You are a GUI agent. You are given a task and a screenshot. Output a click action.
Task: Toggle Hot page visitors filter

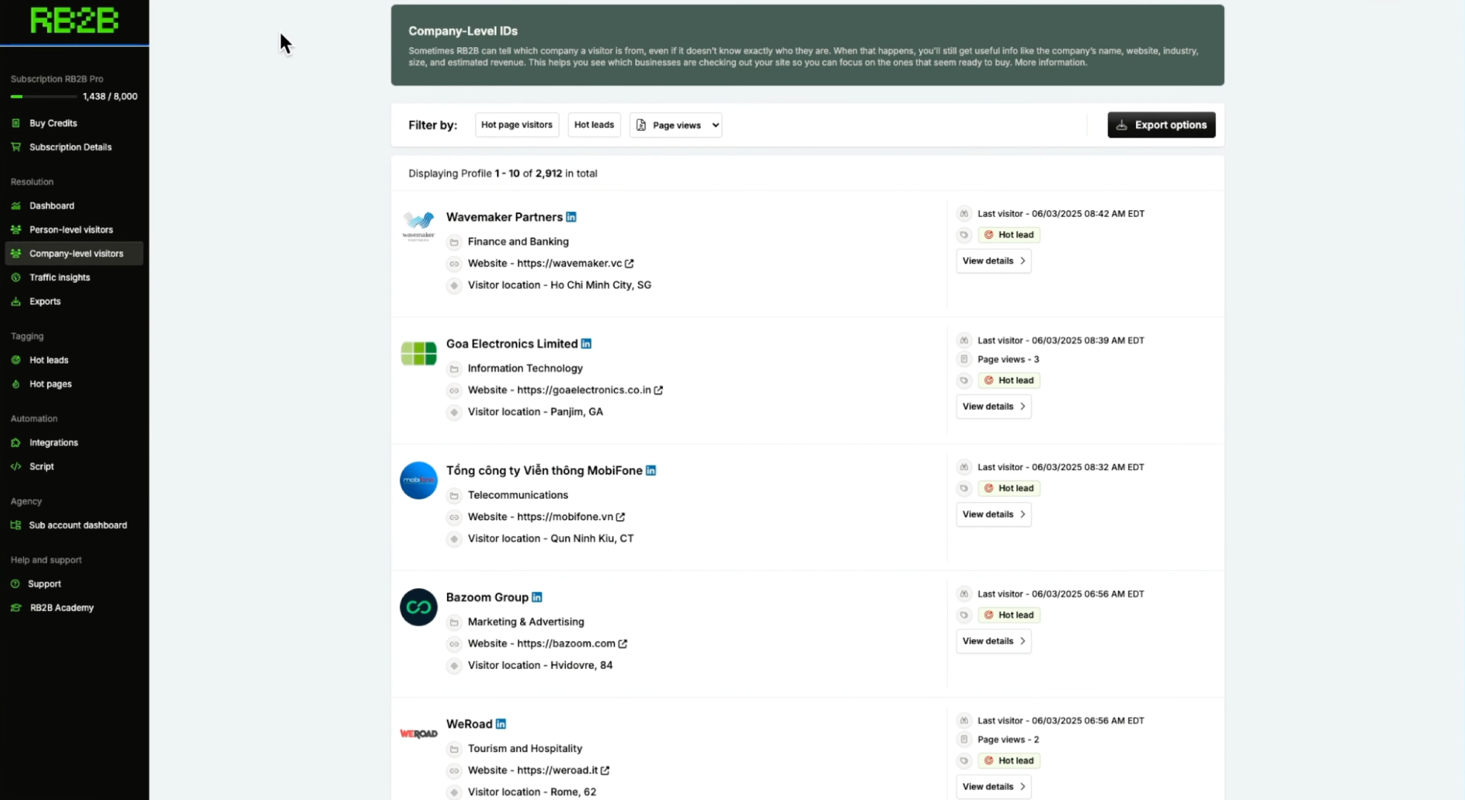(x=516, y=125)
